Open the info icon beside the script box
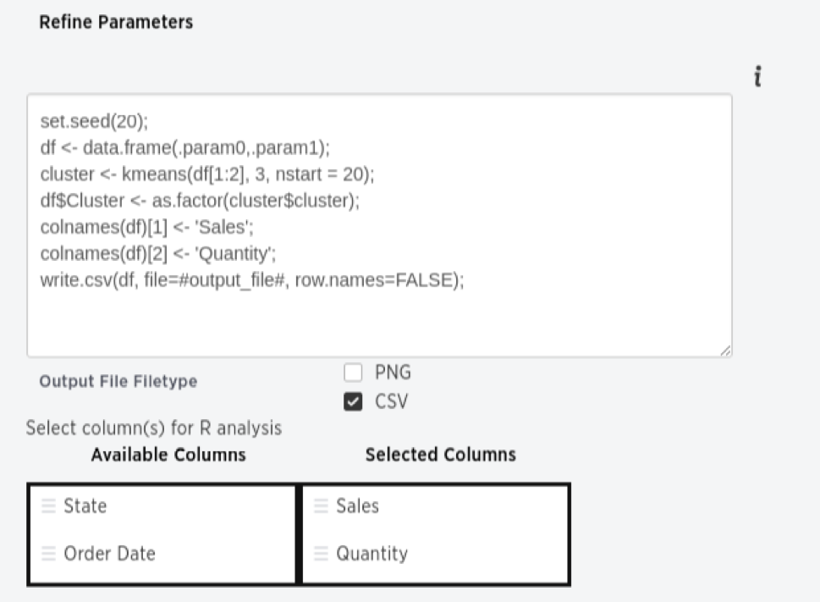This screenshot has height=602, width=820. pos(757,76)
